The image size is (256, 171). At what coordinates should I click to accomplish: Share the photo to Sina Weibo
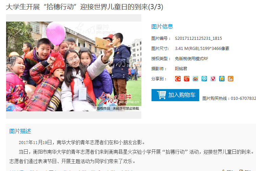195,79
